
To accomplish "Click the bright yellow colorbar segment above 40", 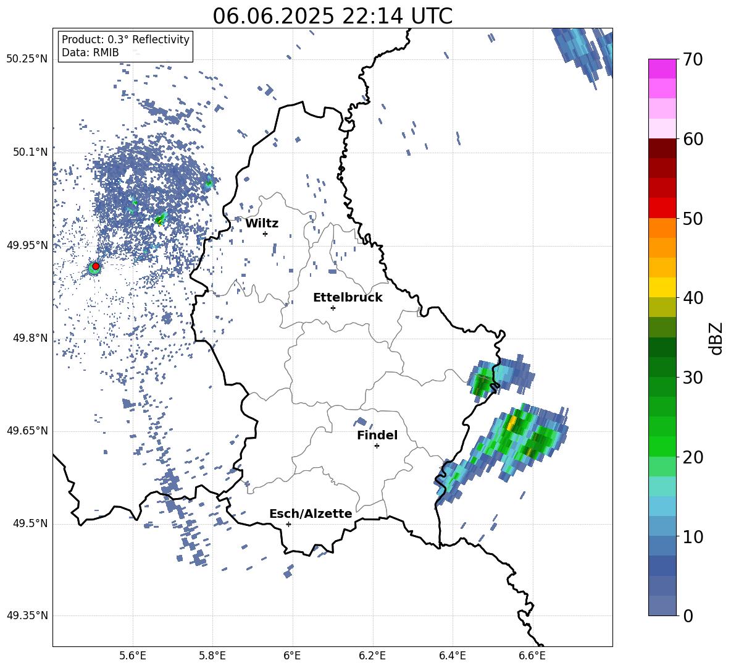I will [x=662, y=287].
